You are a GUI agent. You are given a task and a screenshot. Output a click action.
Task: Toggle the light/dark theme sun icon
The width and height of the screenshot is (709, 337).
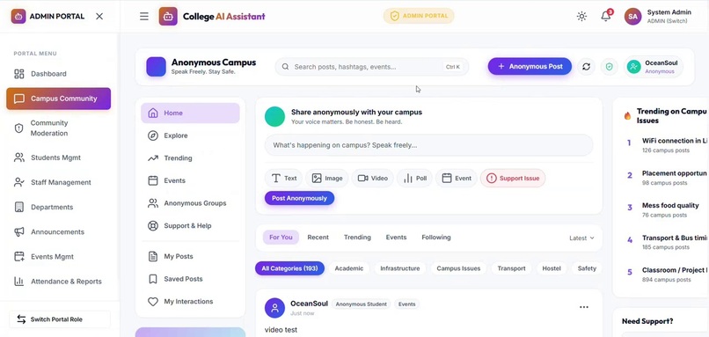click(581, 17)
